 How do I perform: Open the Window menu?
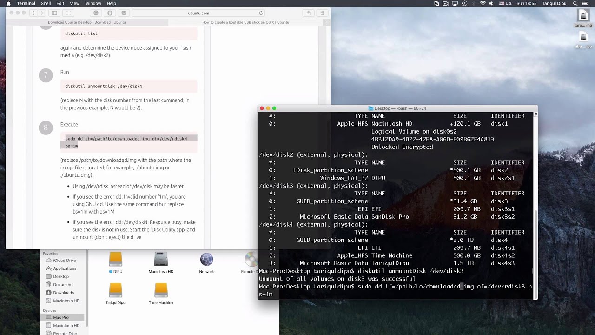coord(93,3)
